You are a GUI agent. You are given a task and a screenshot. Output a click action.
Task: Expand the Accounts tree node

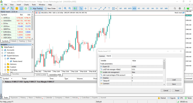(x=2, y=50)
